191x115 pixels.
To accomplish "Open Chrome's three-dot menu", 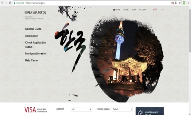I will pos(188,3).
